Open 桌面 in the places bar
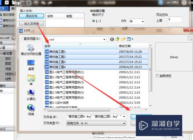 [x=31, y=65]
